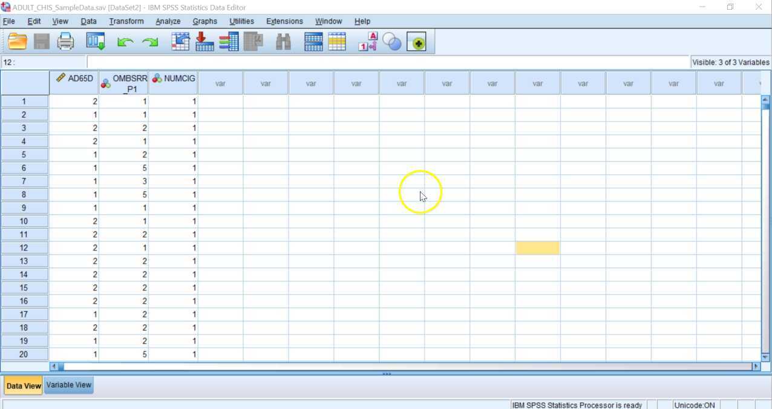Click 'Unicode:ON' status bar entry

click(x=694, y=405)
